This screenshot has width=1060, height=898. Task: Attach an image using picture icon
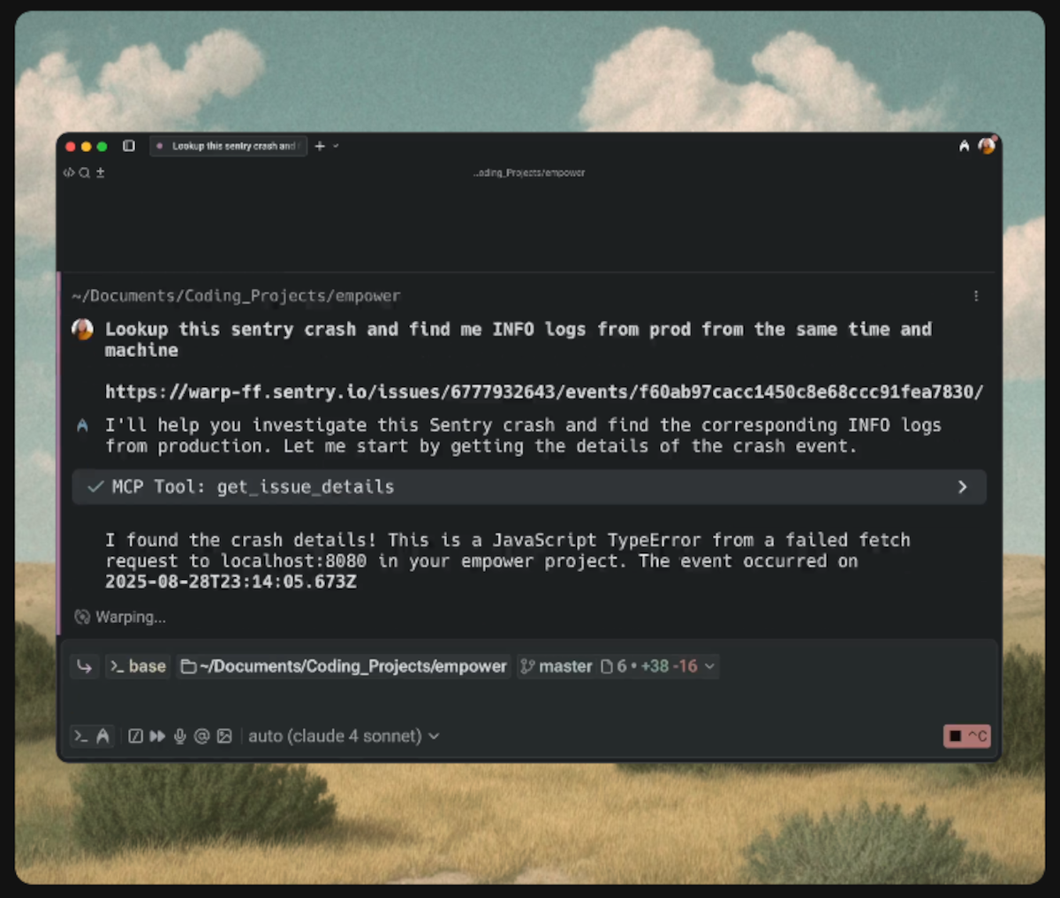(224, 735)
